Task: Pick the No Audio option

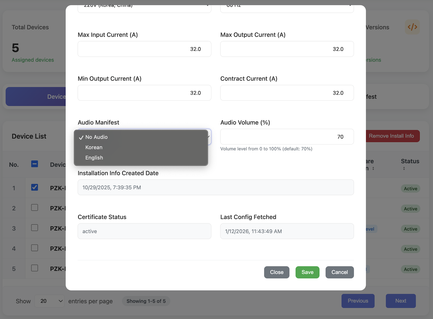Action: click(96, 137)
